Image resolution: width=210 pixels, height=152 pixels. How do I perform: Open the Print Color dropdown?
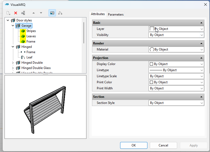pos(176,82)
